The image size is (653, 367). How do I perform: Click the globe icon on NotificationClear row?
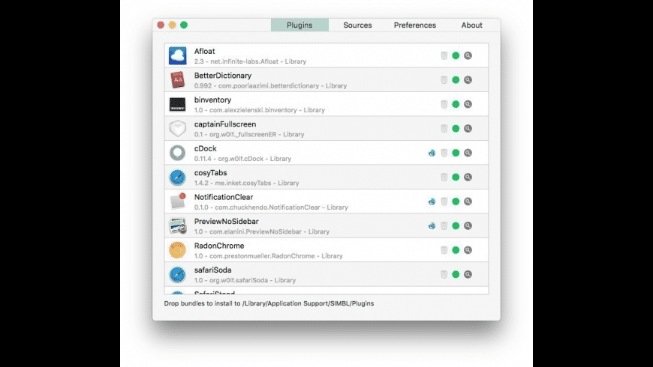pyautogui.click(x=432, y=201)
